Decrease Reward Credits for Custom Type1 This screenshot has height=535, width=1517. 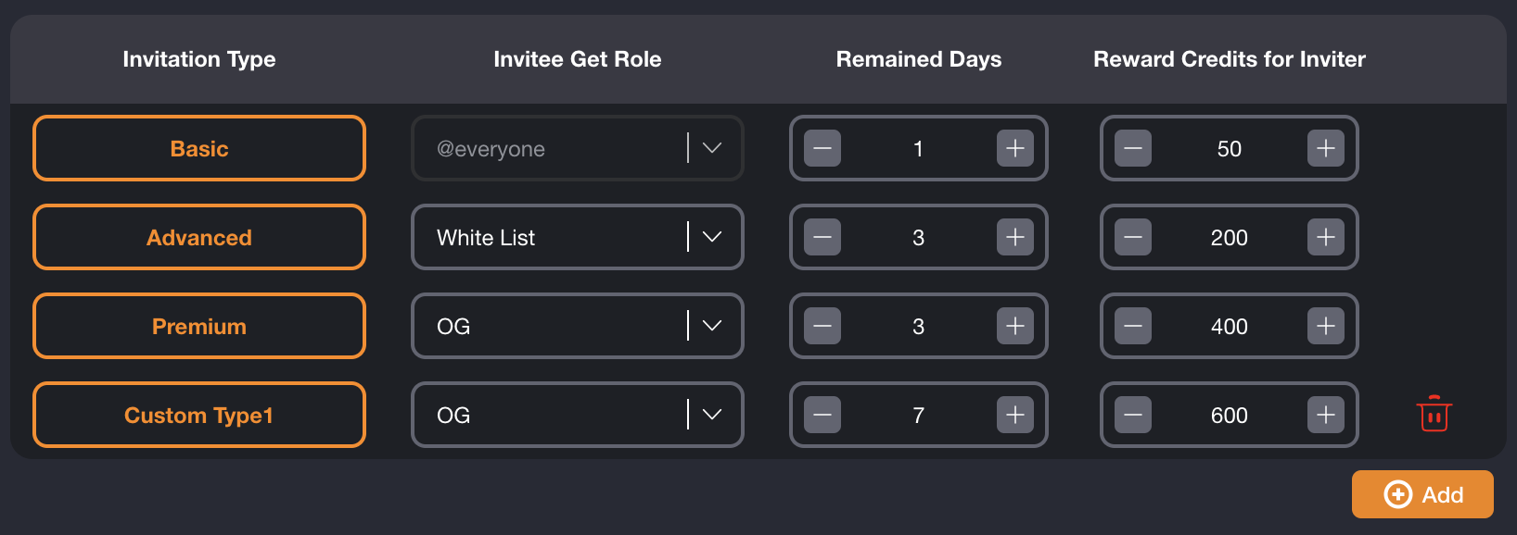pyautogui.click(x=1133, y=415)
